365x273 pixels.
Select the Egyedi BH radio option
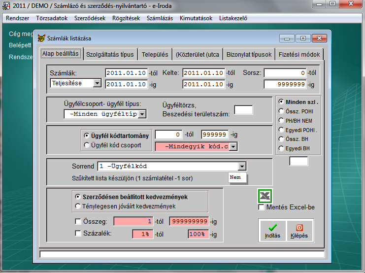click(x=281, y=148)
